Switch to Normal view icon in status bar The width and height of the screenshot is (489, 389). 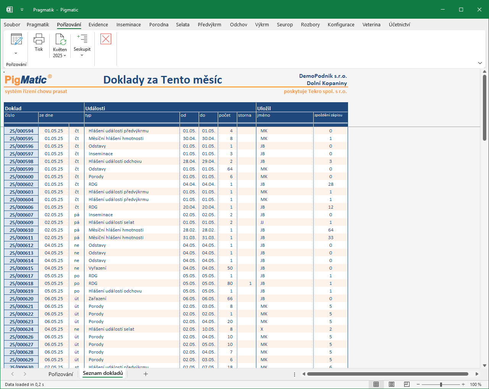[x=376, y=384]
